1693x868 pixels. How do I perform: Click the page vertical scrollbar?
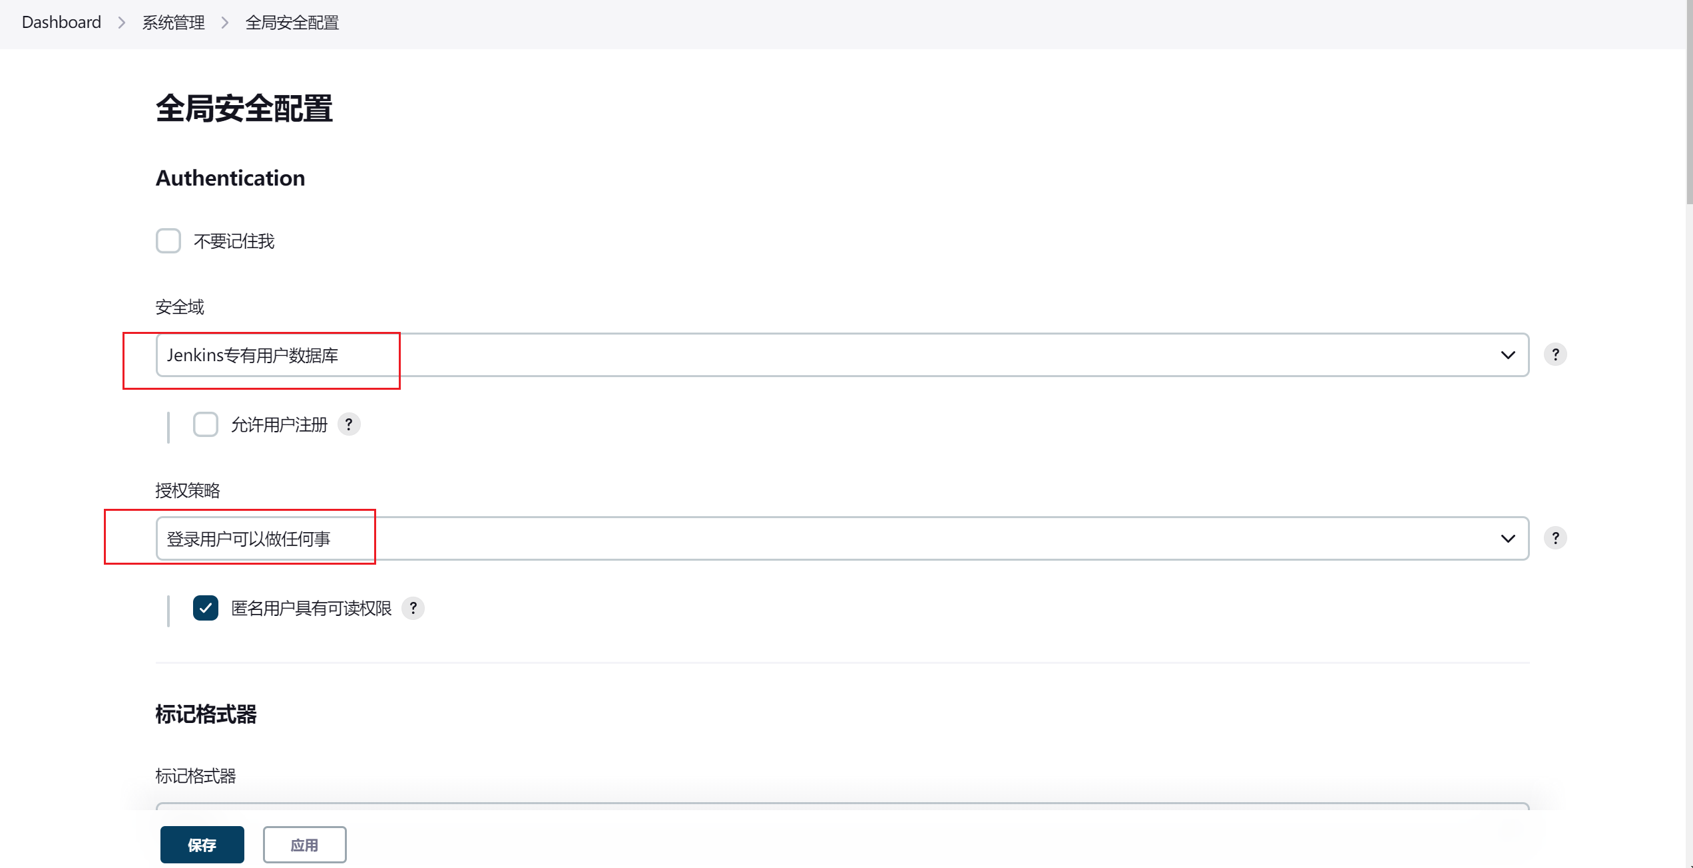tap(1689, 434)
